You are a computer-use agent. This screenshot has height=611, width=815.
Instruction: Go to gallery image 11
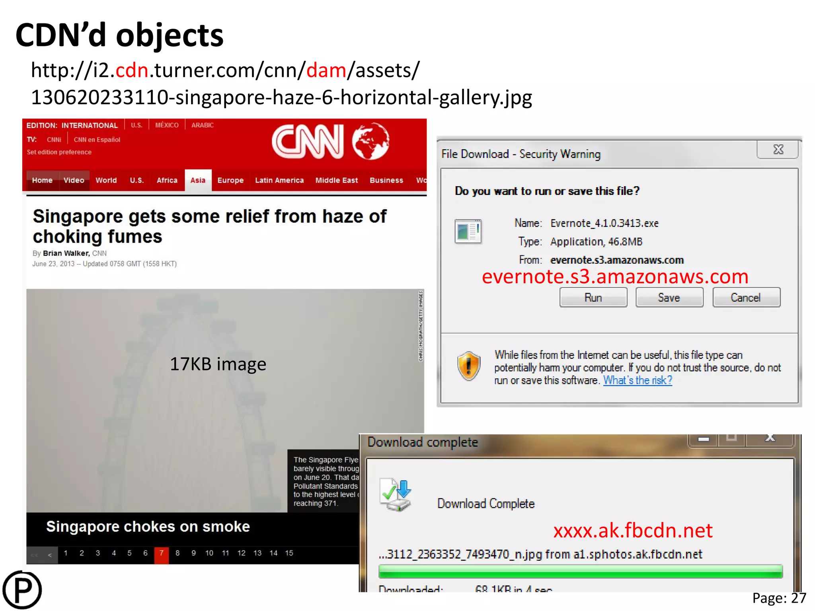[x=225, y=553]
